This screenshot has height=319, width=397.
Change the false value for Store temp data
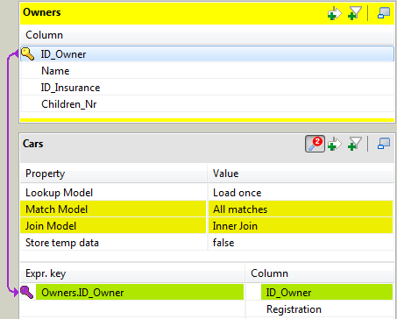301,243
